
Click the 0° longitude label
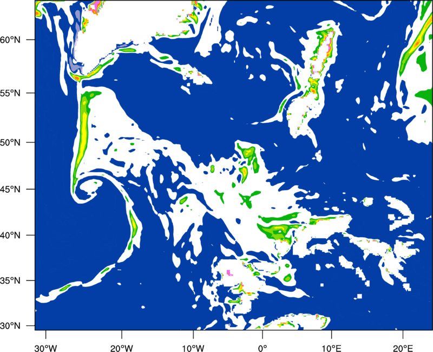pyautogui.click(x=263, y=348)
